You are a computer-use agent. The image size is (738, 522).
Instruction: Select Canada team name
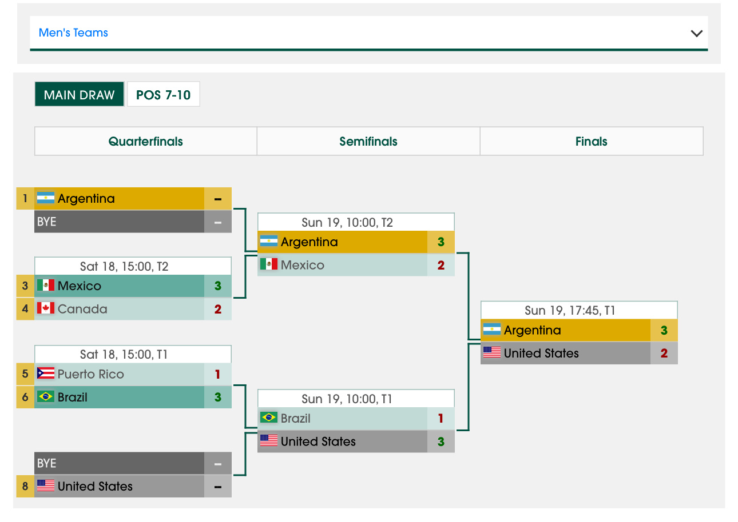pyautogui.click(x=82, y=309)
